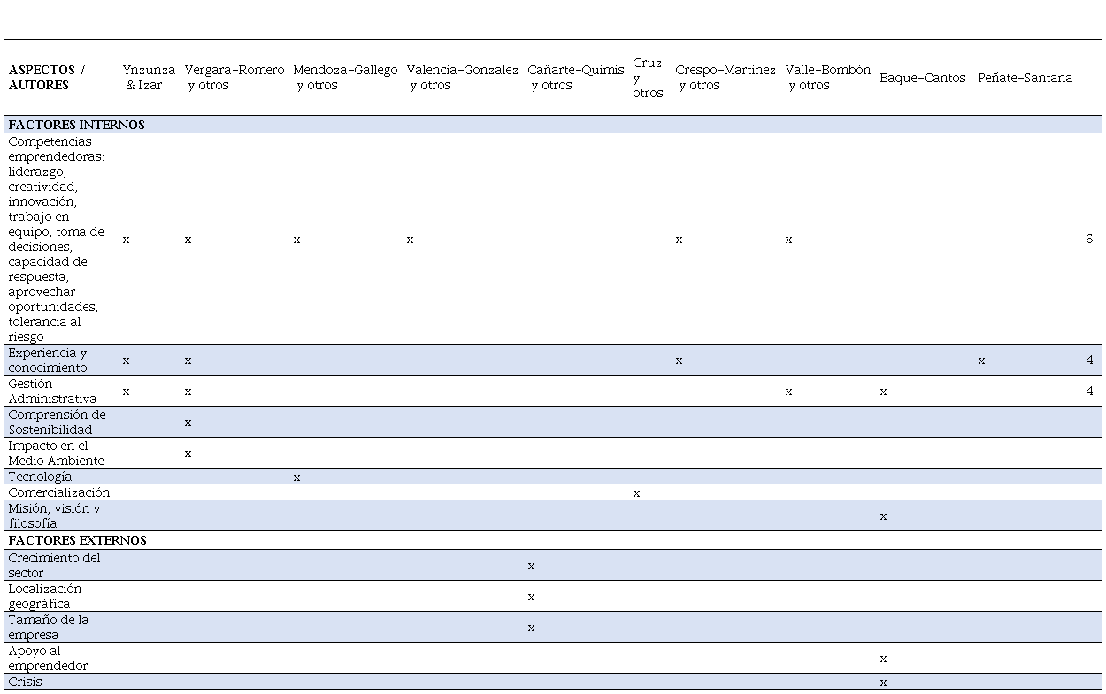Click the "Peñate-Santana" column header

1025,78
